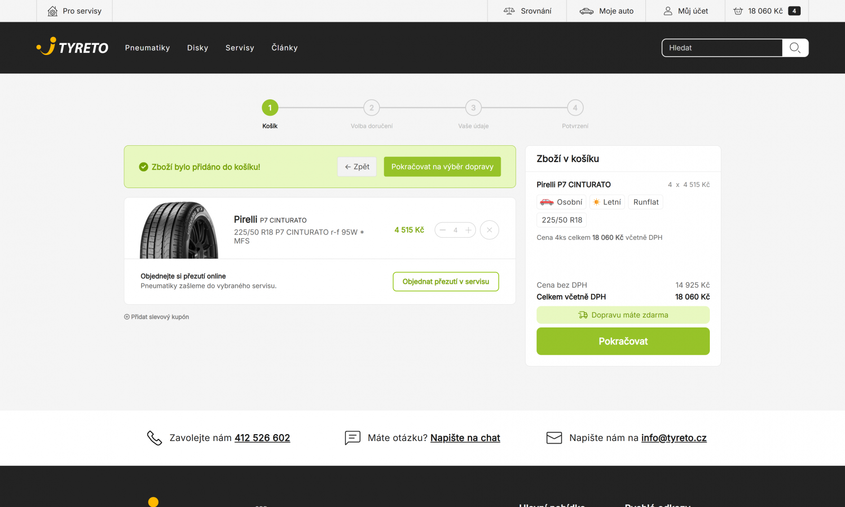Increase tyre quantity with plus button
The height and width of the screenshot is (507, 845).
[468, 230]
